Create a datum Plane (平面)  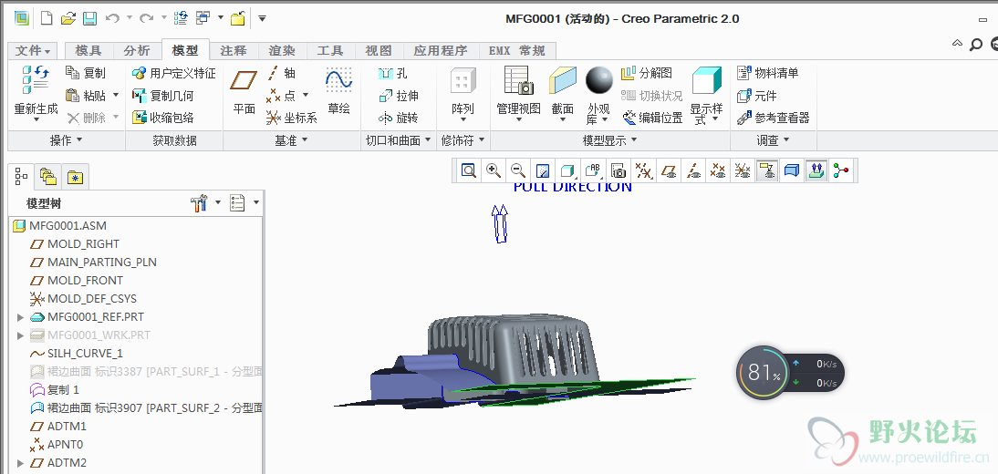pos(244,92)
